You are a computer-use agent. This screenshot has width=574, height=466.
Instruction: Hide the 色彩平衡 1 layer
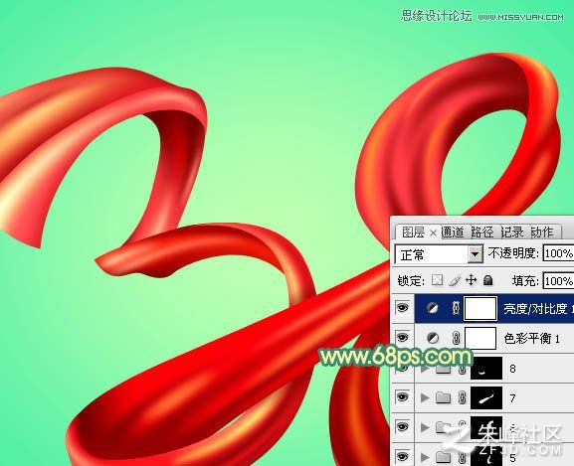pos(402,338)
